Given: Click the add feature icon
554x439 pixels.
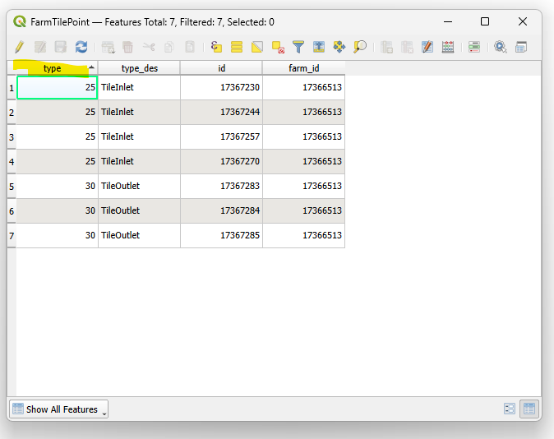Looking at the screenshot, I should point(108,47).
